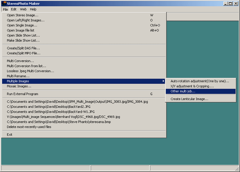Select Auto rotation adjustment(One by one)…
This screenshot has width=240, height=172.
pos(201,81)
